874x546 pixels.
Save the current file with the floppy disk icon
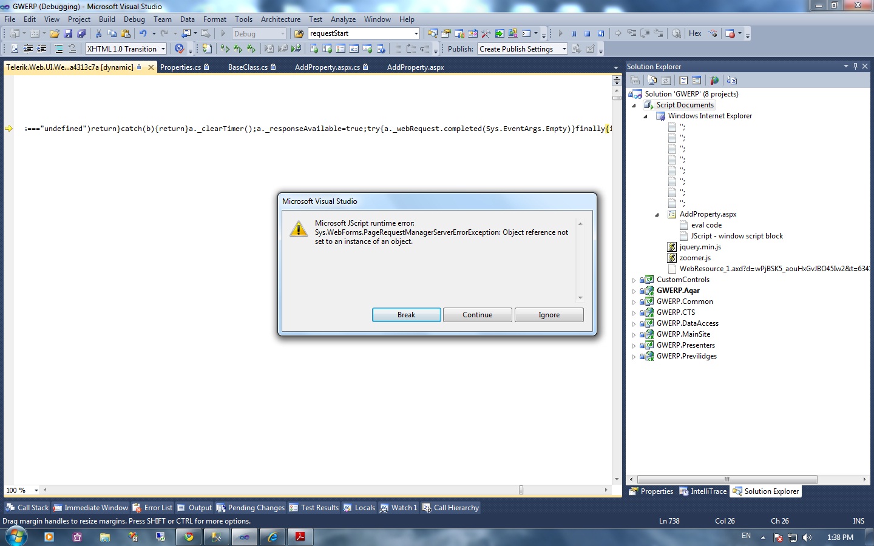(x=68, y=34)
